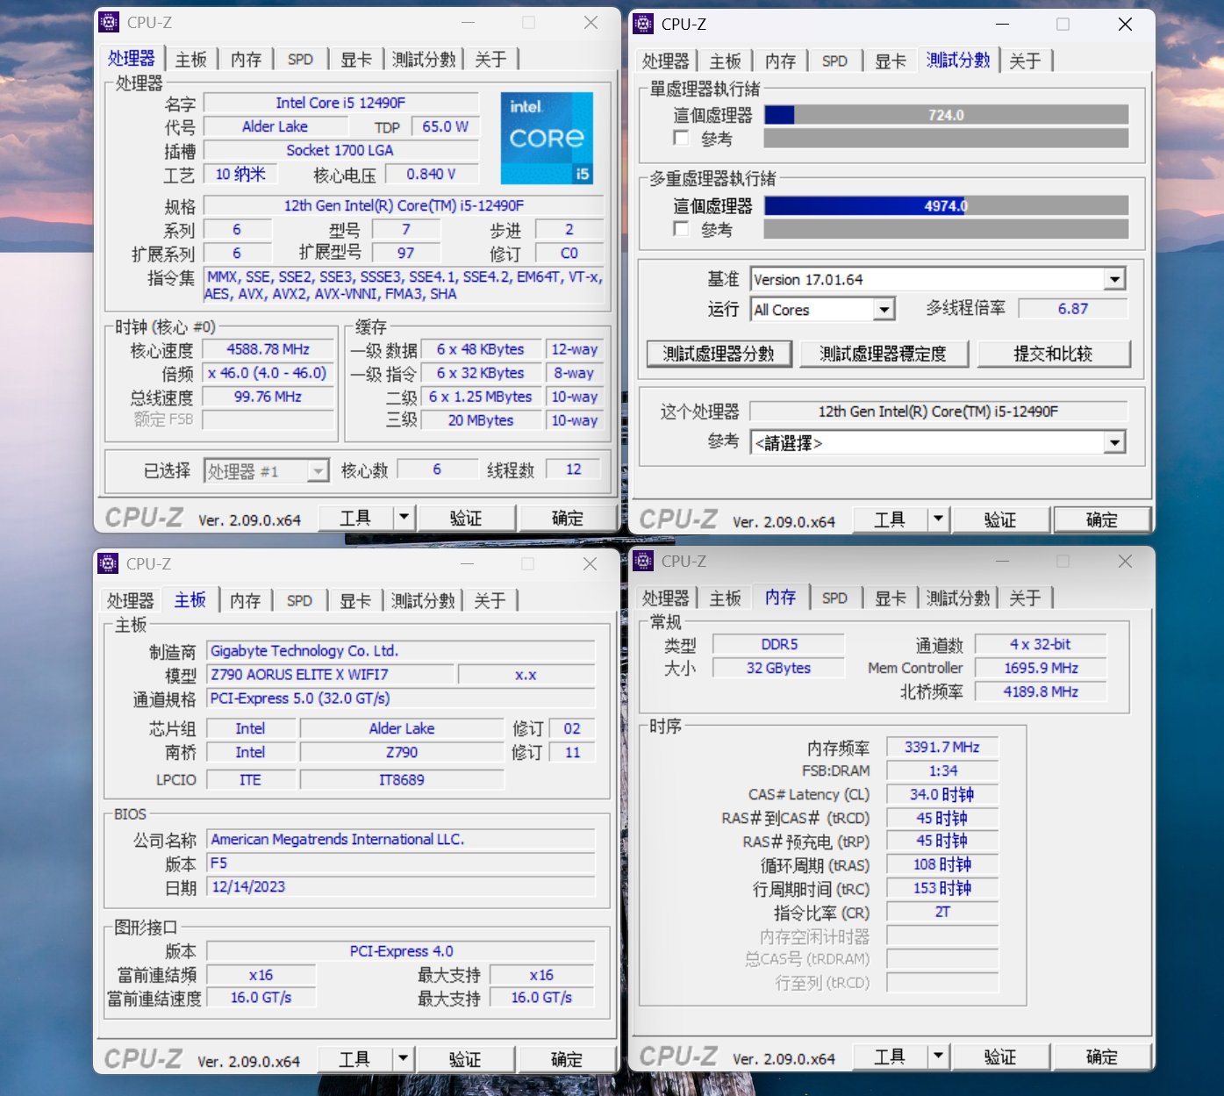Click the name field Intel Core i5 12490F
The image size is (1224, 1096).
340,103
